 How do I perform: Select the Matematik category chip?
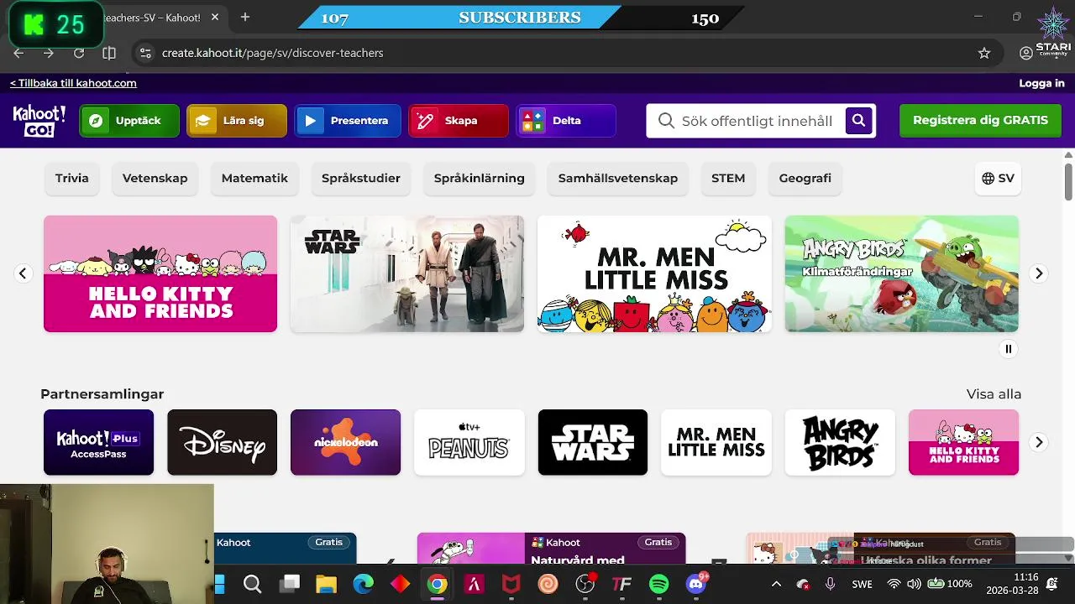point(254,178)
